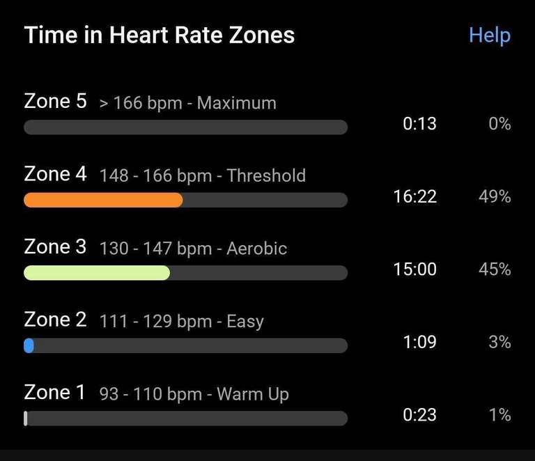Click the Zone 1 Warm Up bar
Viewport: 535px width, 461px height.
tap(185, 419)
